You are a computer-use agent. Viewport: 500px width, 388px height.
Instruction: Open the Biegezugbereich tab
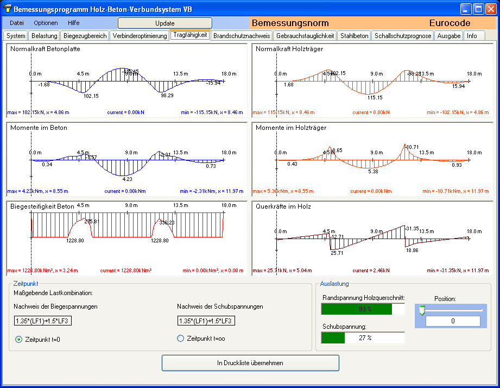(x=85, y=36)
